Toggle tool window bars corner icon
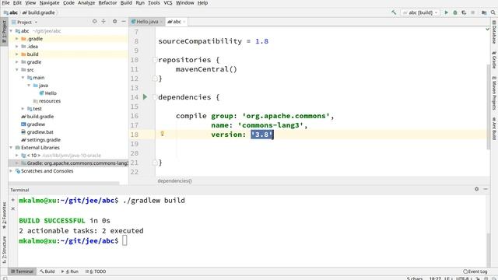Screen dimensions: 498x280 (x=5, y=278)
